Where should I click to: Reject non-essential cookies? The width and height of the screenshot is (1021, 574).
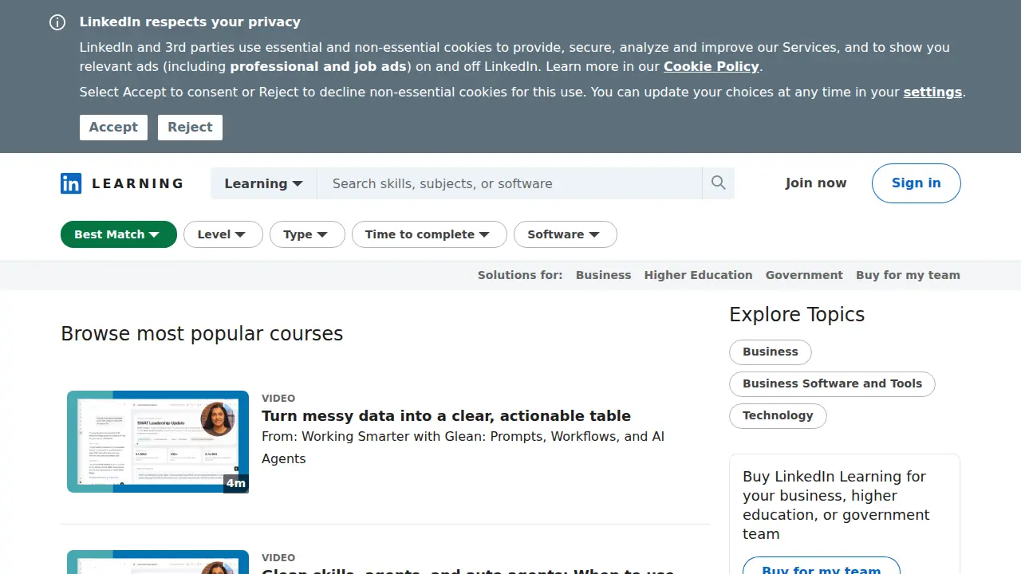[190, 128]
